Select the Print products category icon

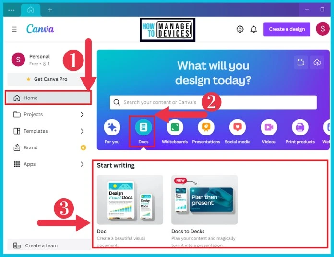coord(300,127)
